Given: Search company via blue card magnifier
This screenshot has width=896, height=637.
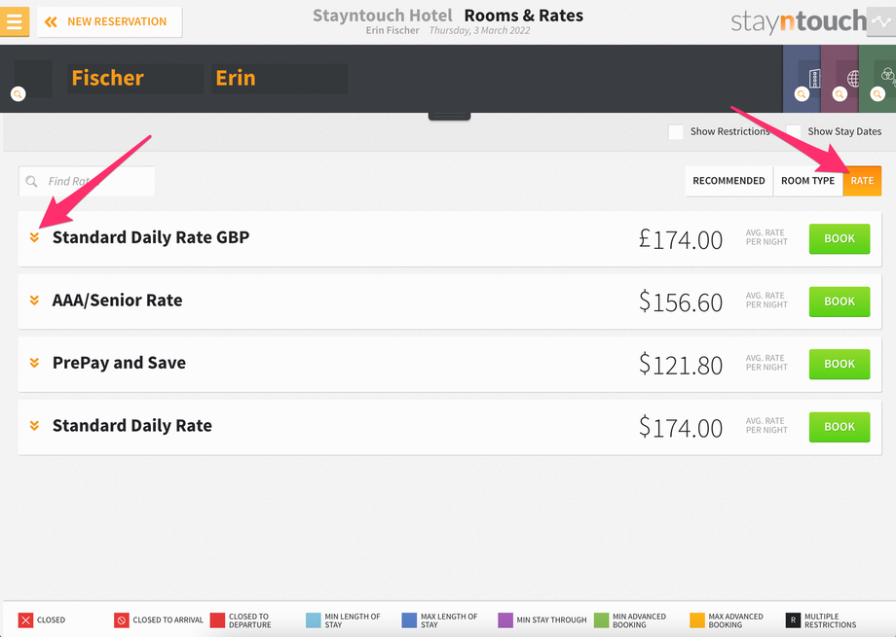Looking at the screenshot, I should [802, 93].
